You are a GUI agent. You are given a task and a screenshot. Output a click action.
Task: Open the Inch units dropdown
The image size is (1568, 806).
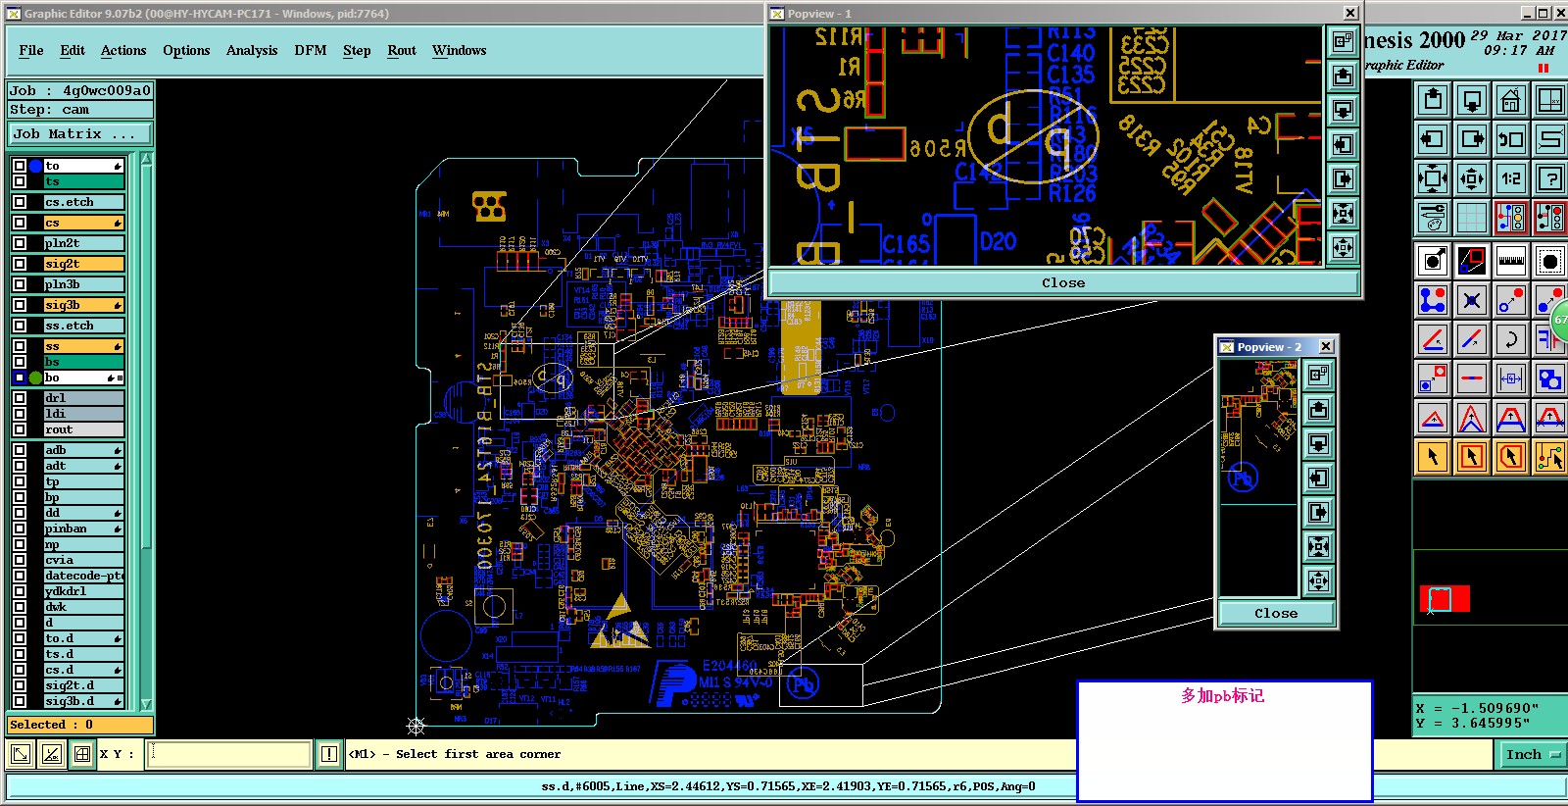click(x=1533, y=754)
